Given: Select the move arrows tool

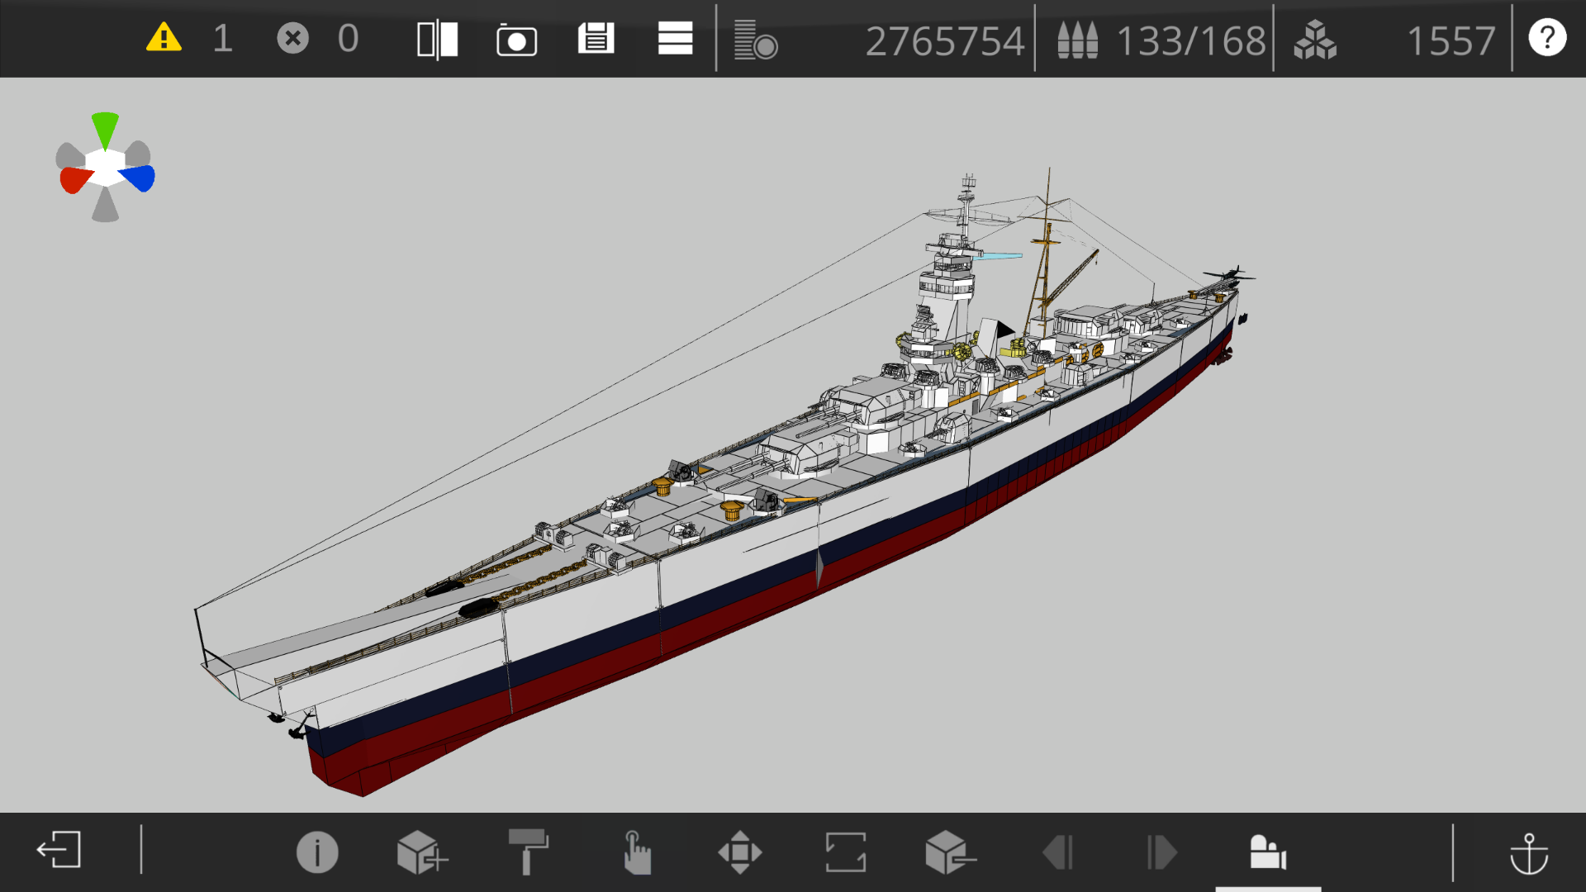Looking at the screenshot, I should [740, 852].
